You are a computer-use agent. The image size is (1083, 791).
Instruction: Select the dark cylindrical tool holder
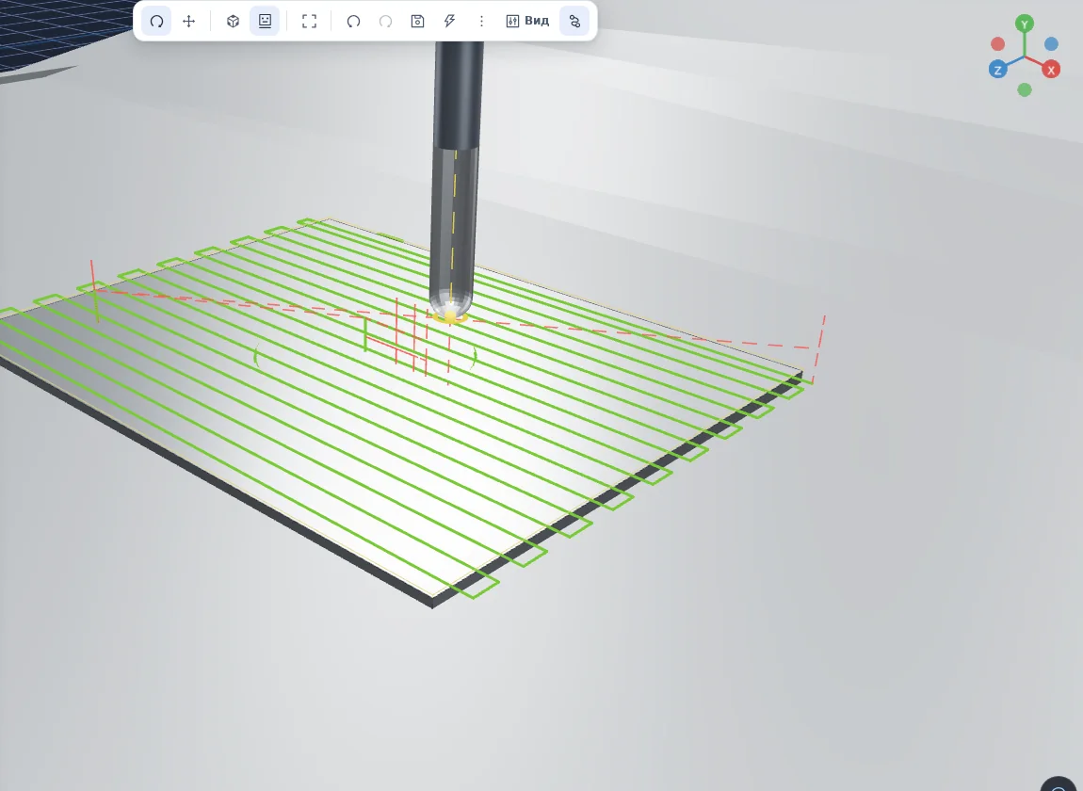(x=459, y=95)
